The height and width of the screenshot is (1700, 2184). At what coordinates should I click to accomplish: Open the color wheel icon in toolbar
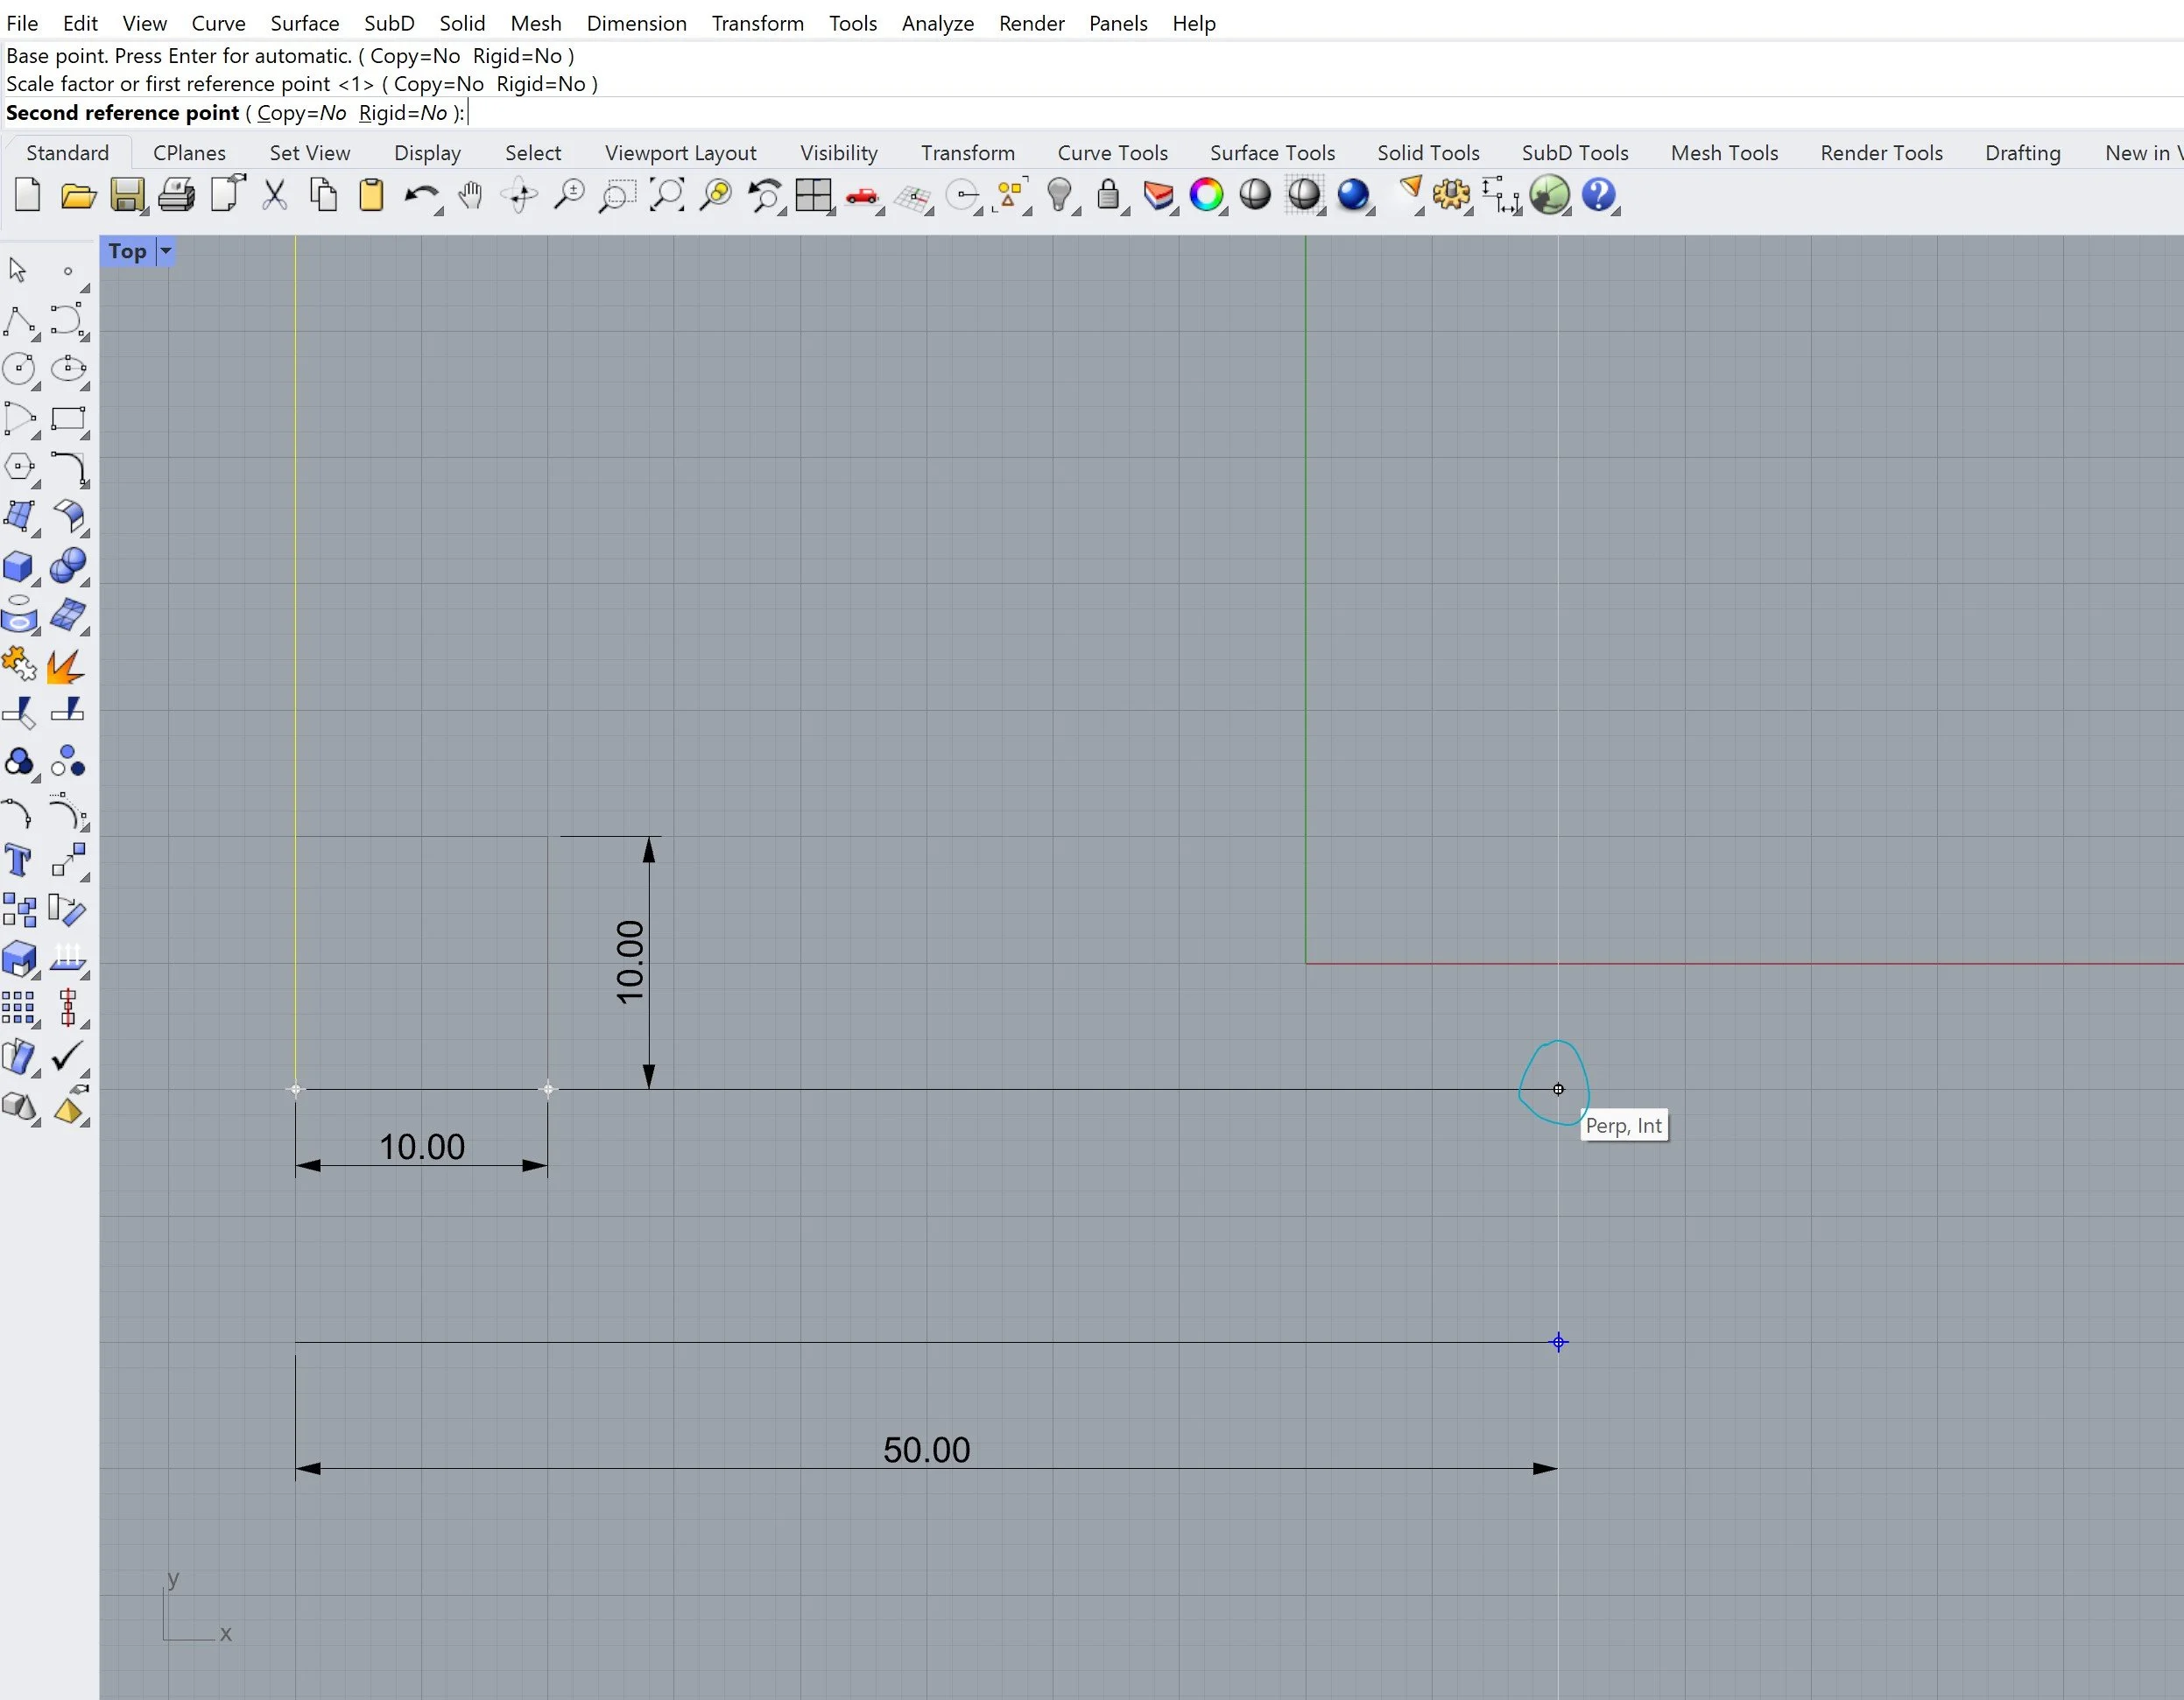(x=1206, y=195)
